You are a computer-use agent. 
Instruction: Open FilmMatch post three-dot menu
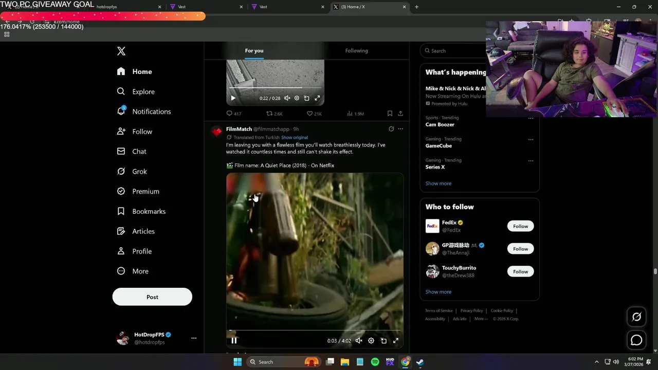(400, 129)
